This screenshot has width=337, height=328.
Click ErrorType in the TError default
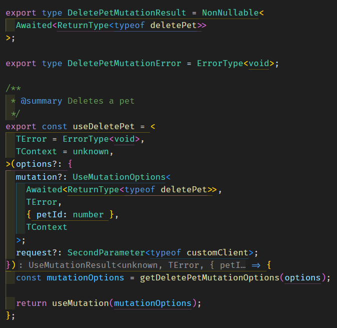tap(86, 139)
